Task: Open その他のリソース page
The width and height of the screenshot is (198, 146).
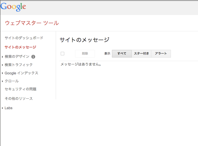Action: click(19, 98)
